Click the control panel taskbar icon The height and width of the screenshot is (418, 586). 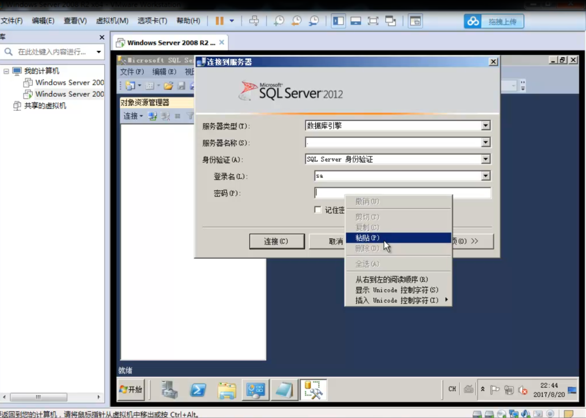255,389
